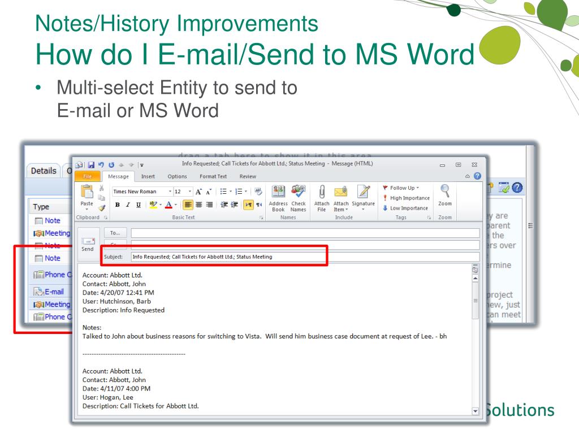Customize Quick Access Toolbar dropdown
579x434 pixels.
click(142, 166)
